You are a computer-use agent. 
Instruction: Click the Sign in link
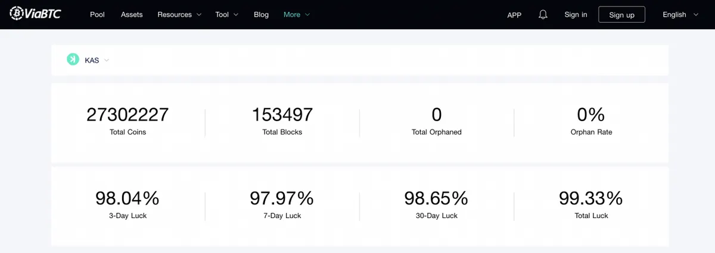[576, 14]
